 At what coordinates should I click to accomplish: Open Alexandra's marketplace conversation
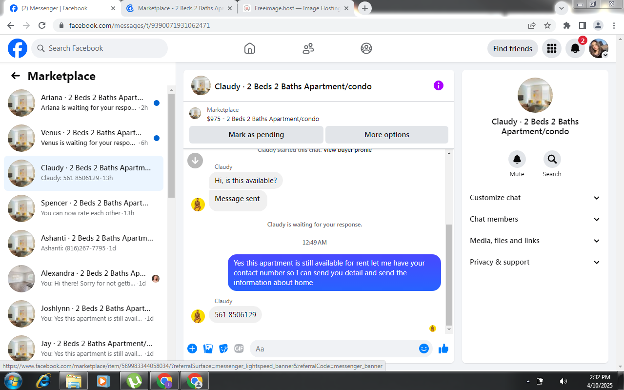pos(84,279)
